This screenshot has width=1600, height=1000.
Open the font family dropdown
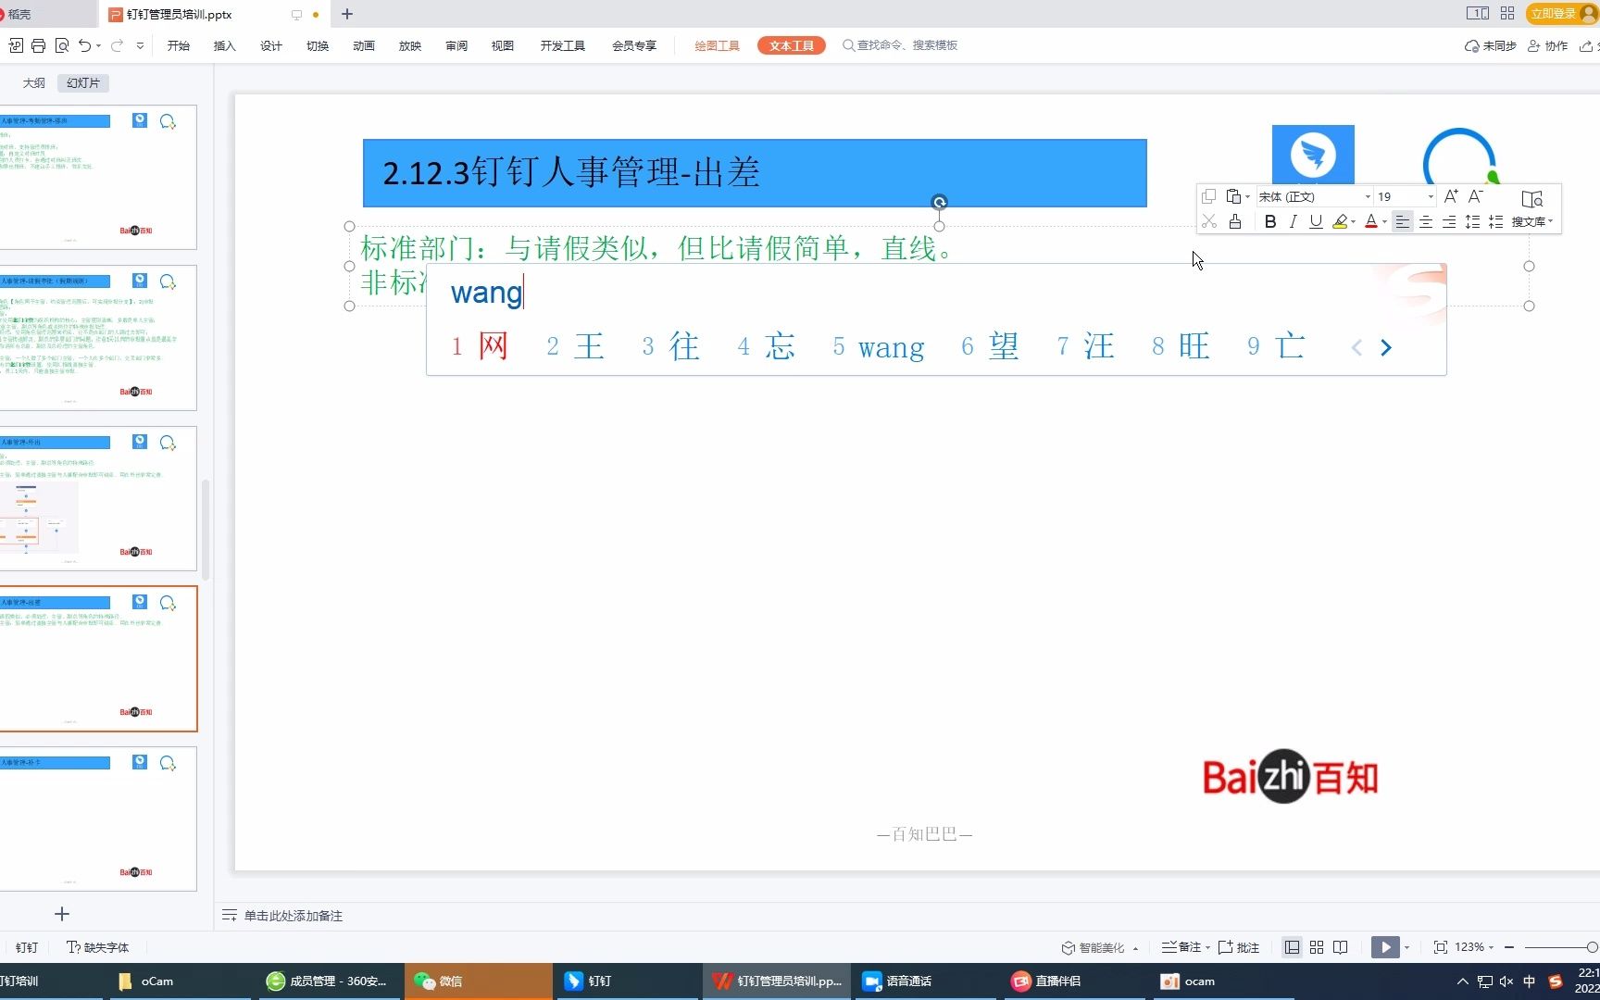[x=1368, y=196]
